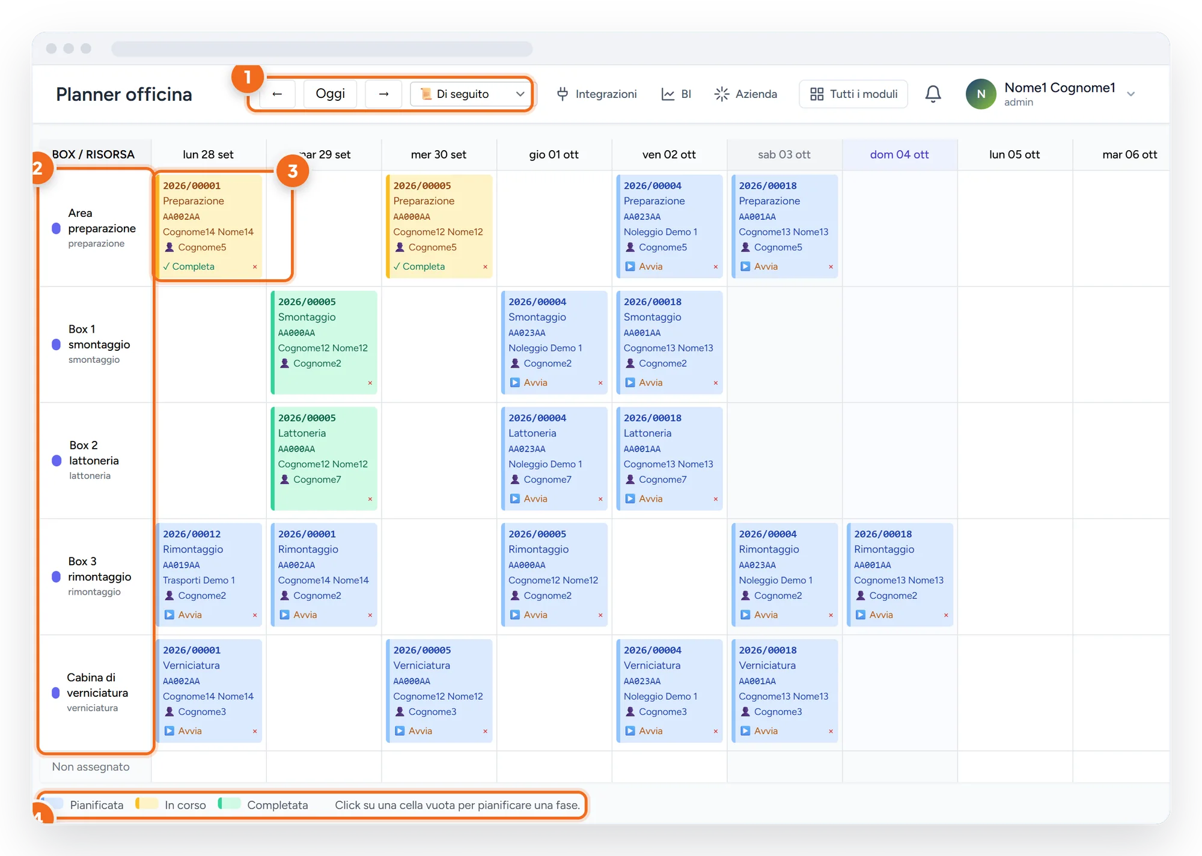Start Rimontaggio 2026/00018 on dom 04 ott
The height and width of the screenshot is (856, 1202).
pyautogui.click(x=874, y=615)
